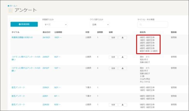Screen dimensions: 189x111
Task: Open the 保護者会開催のお知らせ survey link
Action: 22,37
